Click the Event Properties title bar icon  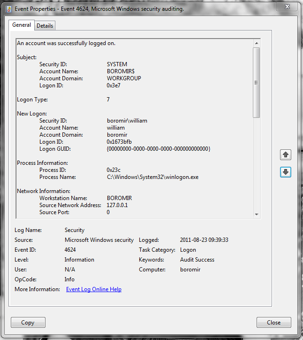9,9
